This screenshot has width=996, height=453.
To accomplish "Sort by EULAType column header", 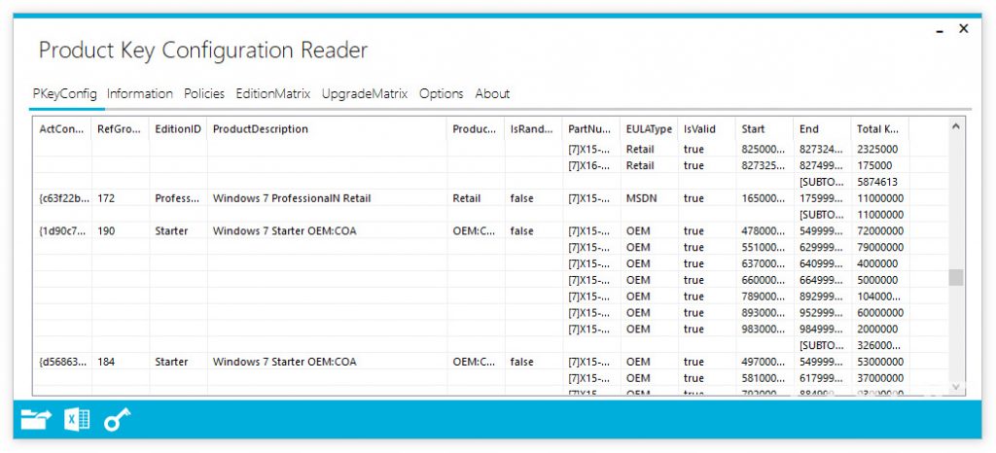I will coord(649,129).
